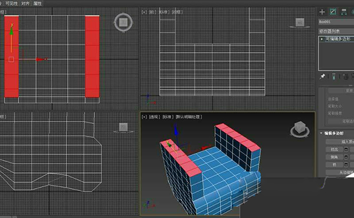Viewport: 354px width, 218px height.
Task: Open the 标准 label in the front viewport
Action: click(x=164, y=12)
